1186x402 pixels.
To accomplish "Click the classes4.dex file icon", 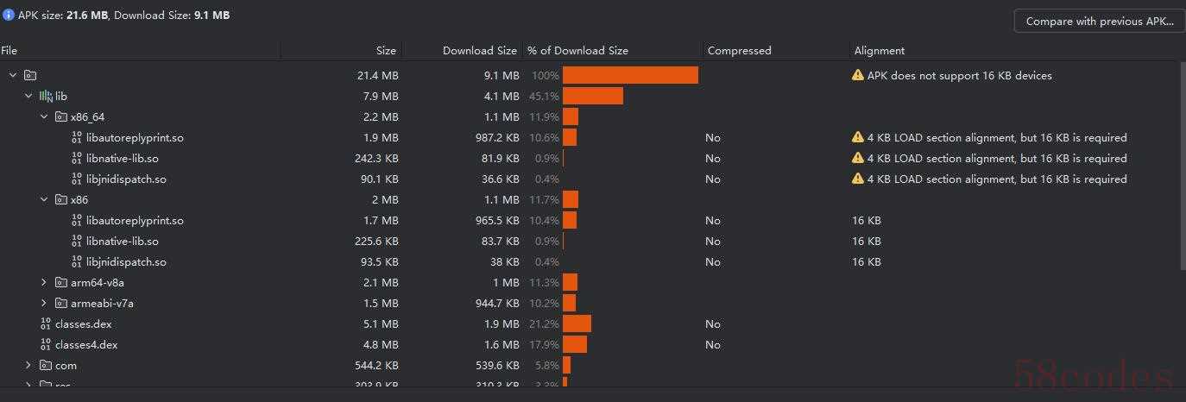I will pyautogui.click(x=46, y=344).
